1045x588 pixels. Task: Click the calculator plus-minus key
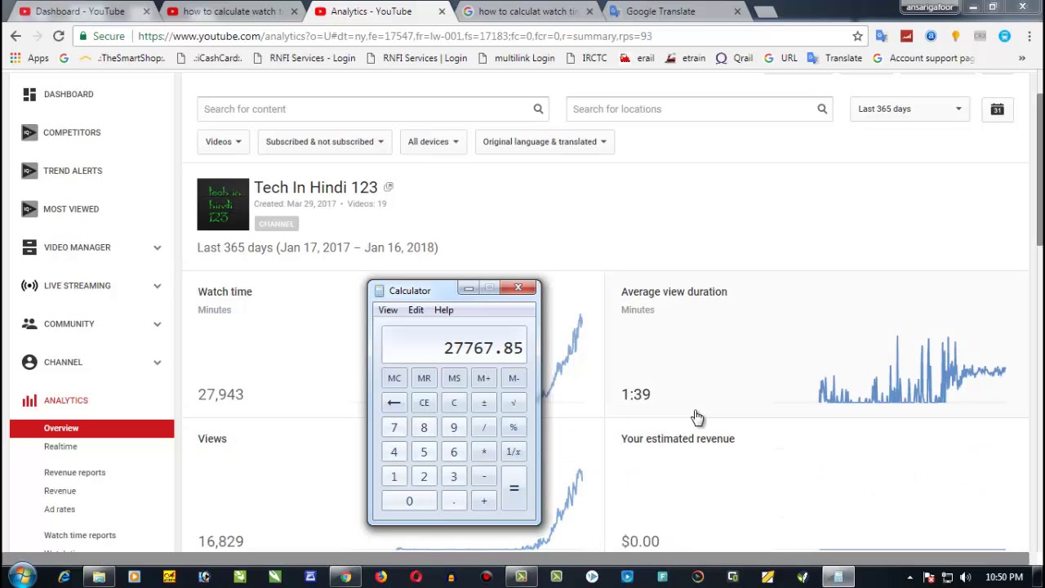click(483, 403)
